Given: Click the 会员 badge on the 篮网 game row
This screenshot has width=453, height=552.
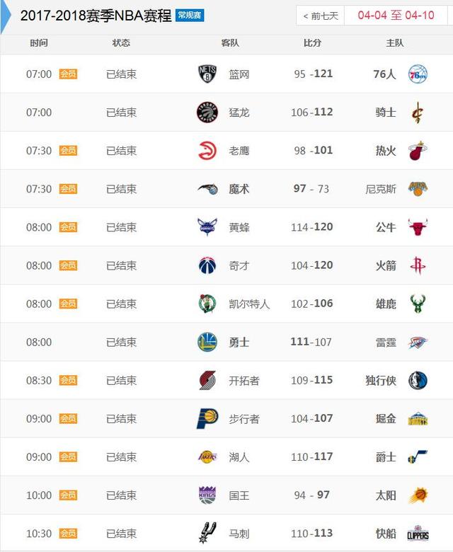Looking at the screenshot, I should [x=68, y=74].
